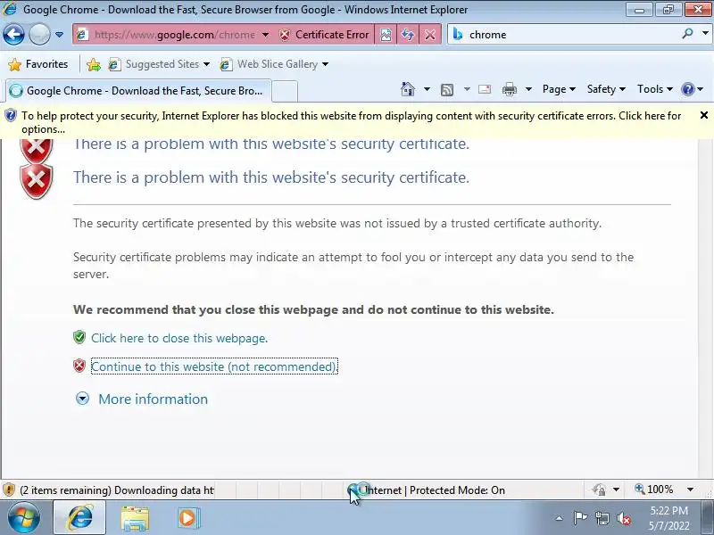Click the 100% zoom level button
Image resolution: width=714 pixels, height=535 pixels.
click(x=654, y=490)
